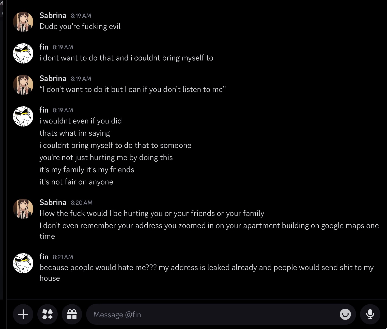Click fin's name above 'i dont want to'
Screen dimensions: 387x329
point(44,47)
